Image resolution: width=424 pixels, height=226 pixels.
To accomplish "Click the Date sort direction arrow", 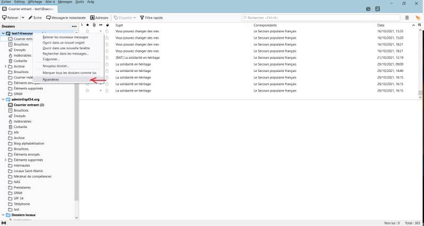I will [413, 25].
